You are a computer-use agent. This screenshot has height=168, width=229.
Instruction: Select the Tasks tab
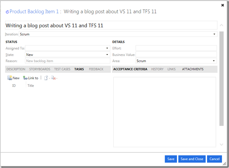79,69
